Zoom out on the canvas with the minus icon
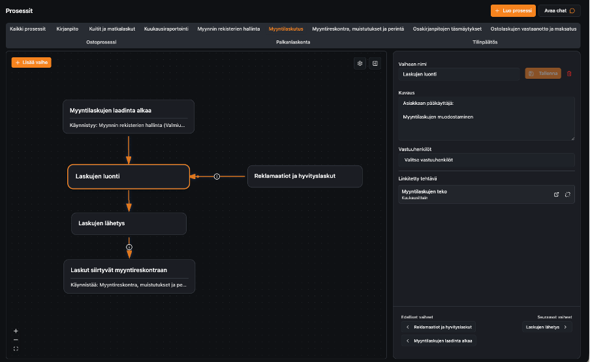This screenshot has width=590, height=362. (x=16, y=340)
